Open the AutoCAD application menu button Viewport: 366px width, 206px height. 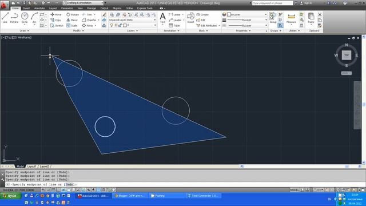[x=4, y=5]
